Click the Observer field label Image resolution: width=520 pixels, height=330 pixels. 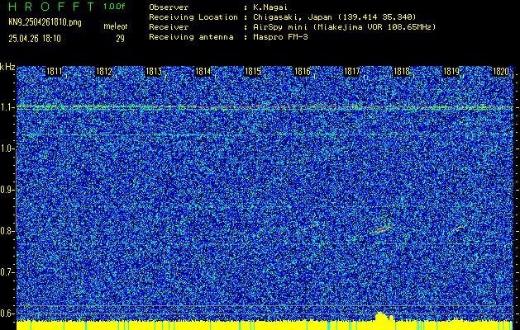(x=169, y=7)
